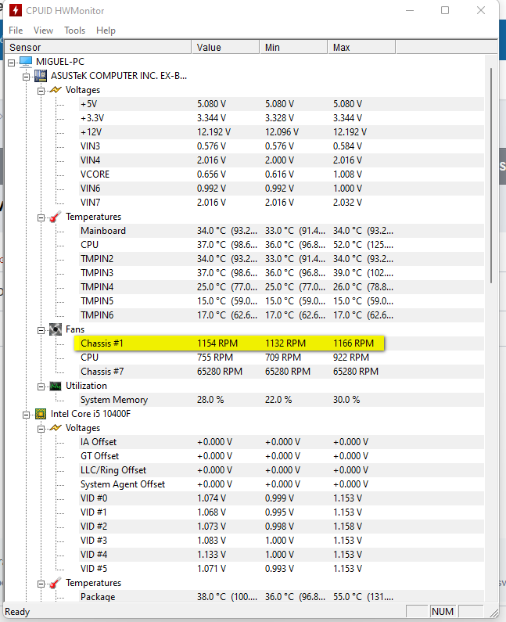Select the Chassis #1 fan row

coord(282,343)
